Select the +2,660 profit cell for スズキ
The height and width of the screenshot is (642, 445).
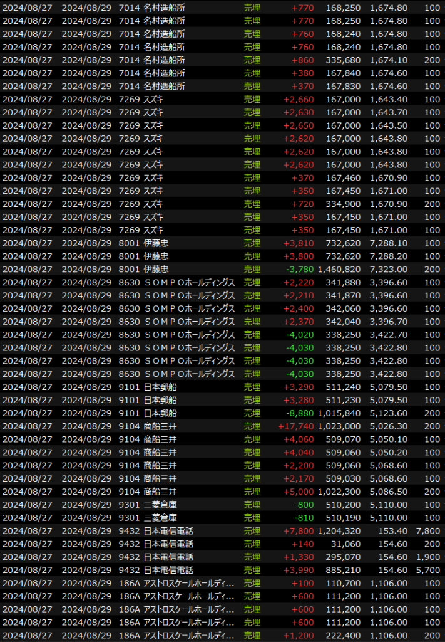click(299, 99)
